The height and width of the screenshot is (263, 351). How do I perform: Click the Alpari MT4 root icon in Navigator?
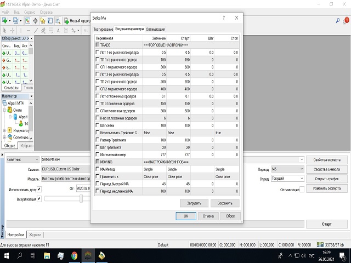[4, 103]
